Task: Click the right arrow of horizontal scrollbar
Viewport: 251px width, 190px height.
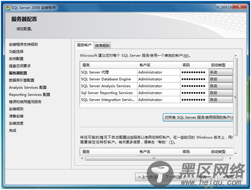Action: pyautogui.click(x=230, y=159)
